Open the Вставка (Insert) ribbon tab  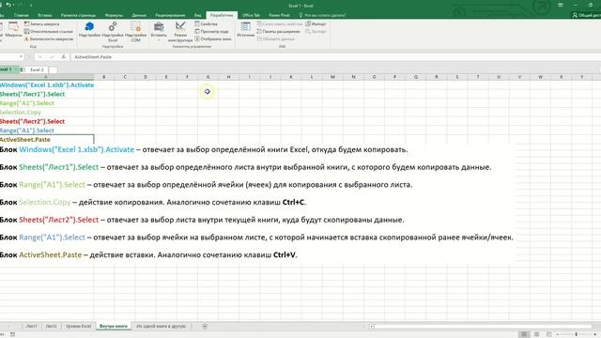[44, 15]
